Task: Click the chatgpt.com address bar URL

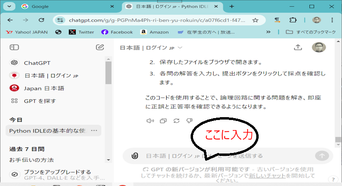Action: coord(157,20)
